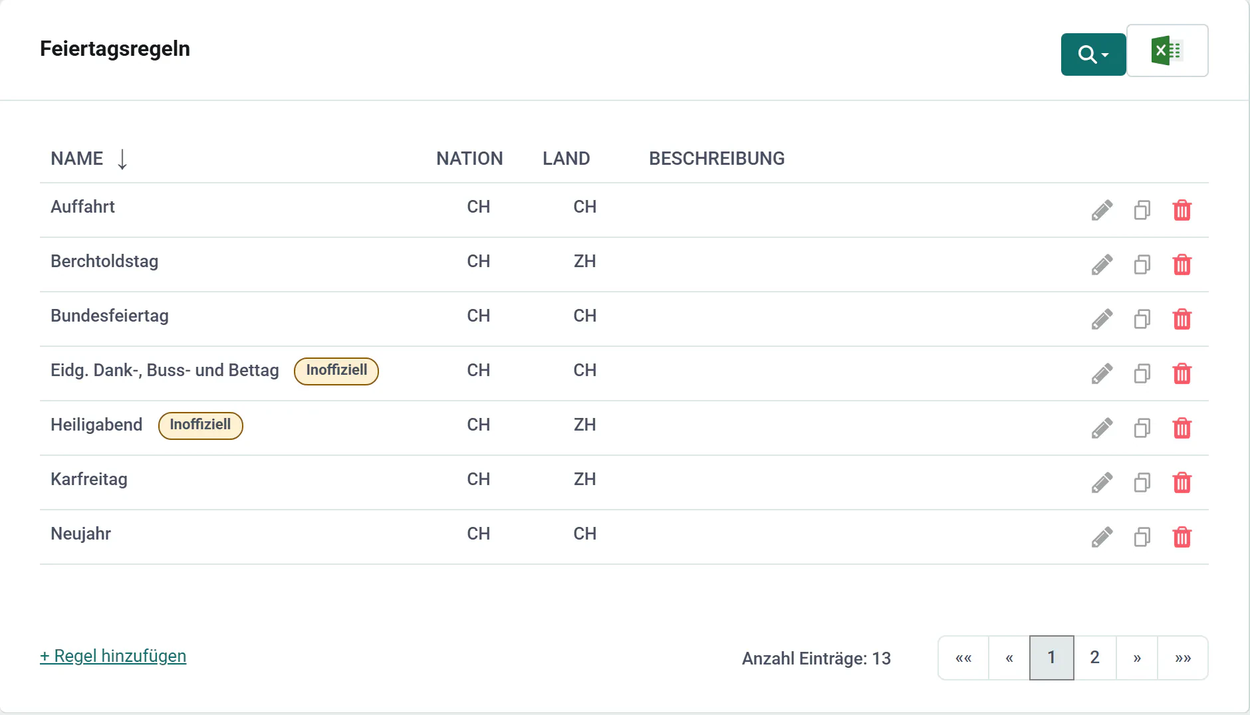This screenshot has width=1250, height=715.
Task: Remove the Bundesfeiertag rule
Action: [1182, 319]
